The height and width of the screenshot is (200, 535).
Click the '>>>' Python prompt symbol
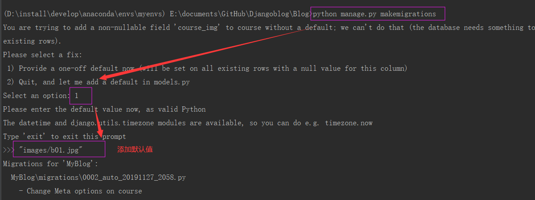tap(9, 150)
